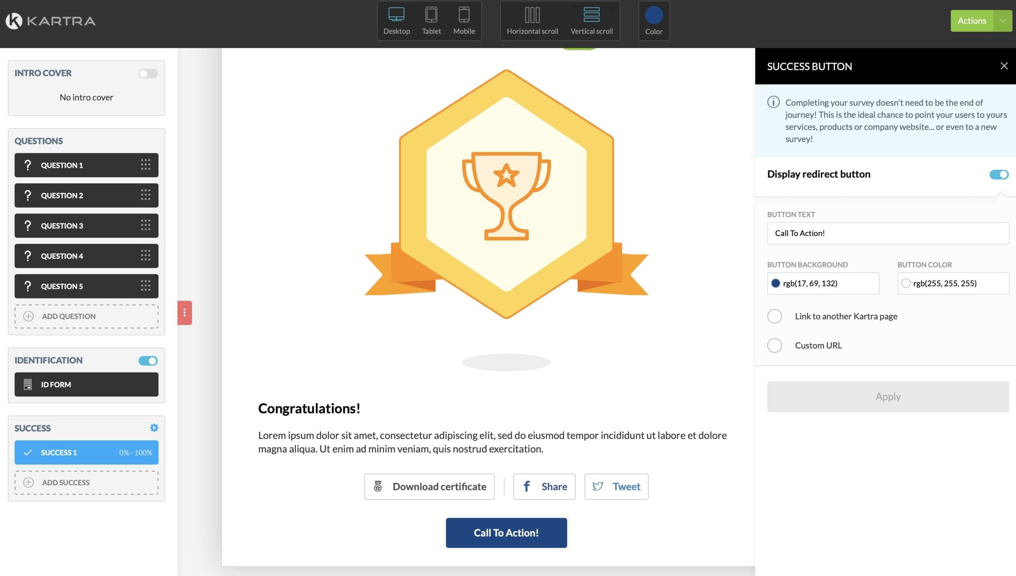Click the Facebook Share button
1016x576 pixels.
tap(544, 486)
